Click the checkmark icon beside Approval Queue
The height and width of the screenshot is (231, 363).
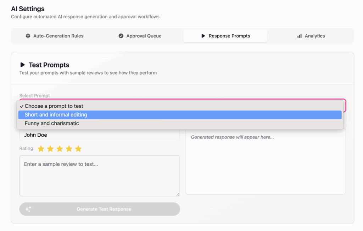pyautogui.click(x=121, y=36)
